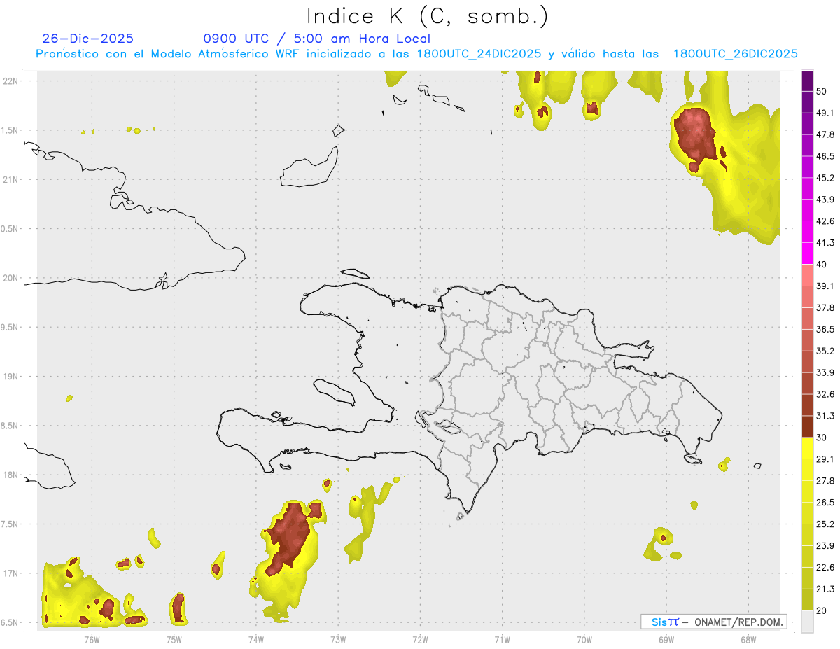This screenshot has width=840, height=649.
Task: Click the colorbar label "33.9"
Action: pyautogui.click(x=825, y=372)
